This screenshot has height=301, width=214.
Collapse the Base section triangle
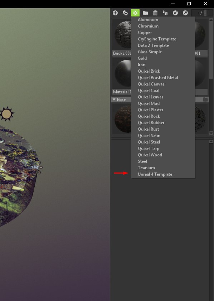point(114,99)
